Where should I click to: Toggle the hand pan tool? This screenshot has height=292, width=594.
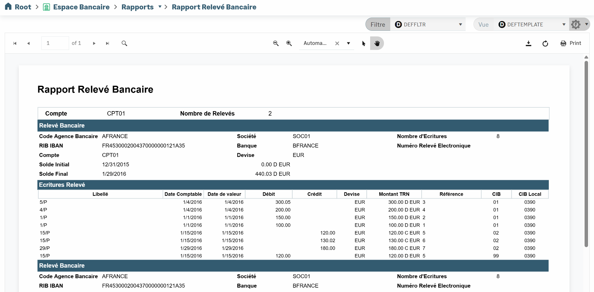(x=377, y=43)
